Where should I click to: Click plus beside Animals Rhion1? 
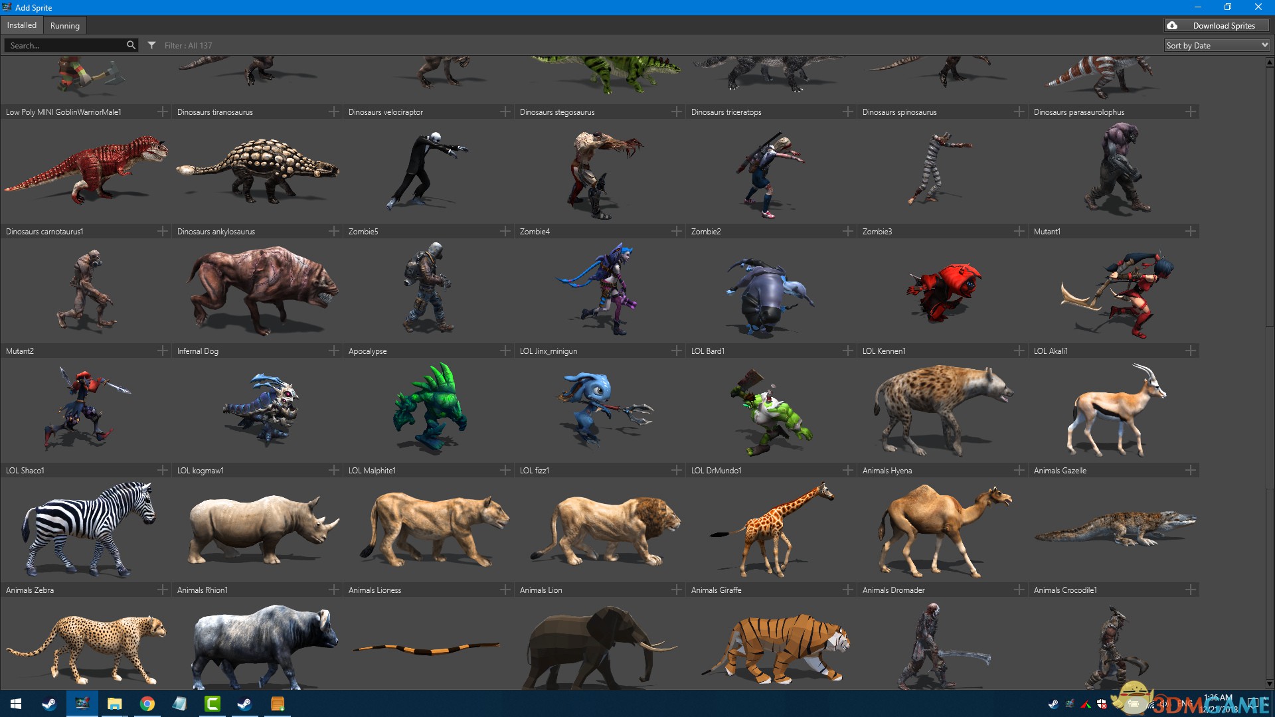coord(334,590)
